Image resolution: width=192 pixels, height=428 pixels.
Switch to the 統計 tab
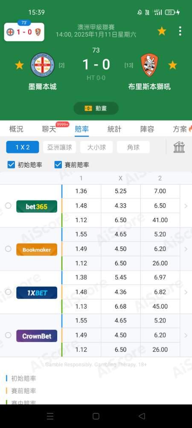114,129
